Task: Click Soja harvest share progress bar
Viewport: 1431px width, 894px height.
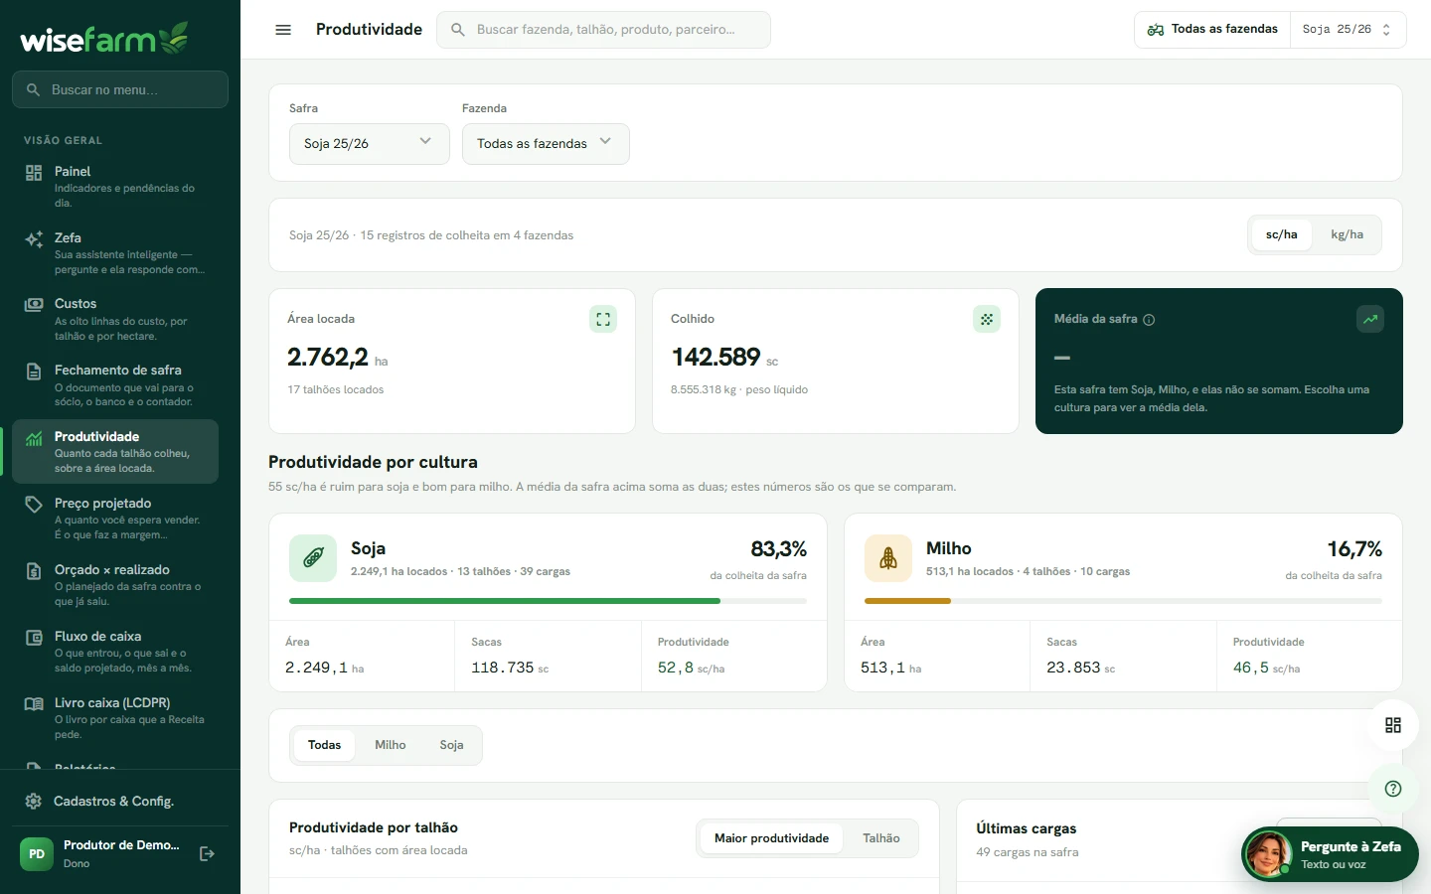Action: [548, 601]
